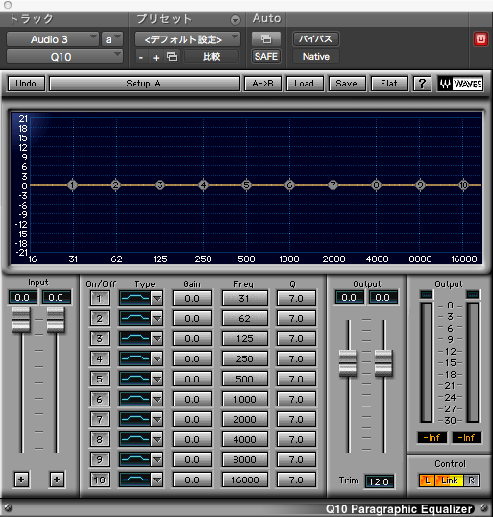
Task: Click the left input plus button
Action: click(x=21, y=480)
